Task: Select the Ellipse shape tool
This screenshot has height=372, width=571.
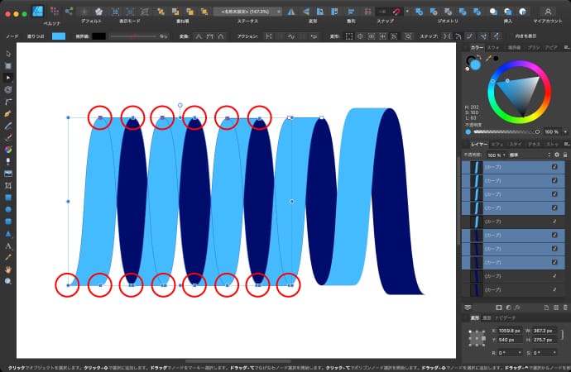Action: [x=8, y=210]
